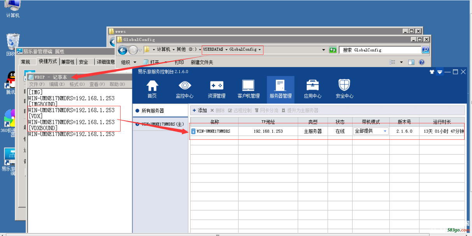Click the 带机模式 column header
Viewport: 472px width, 236px height.
pos(371,122)
